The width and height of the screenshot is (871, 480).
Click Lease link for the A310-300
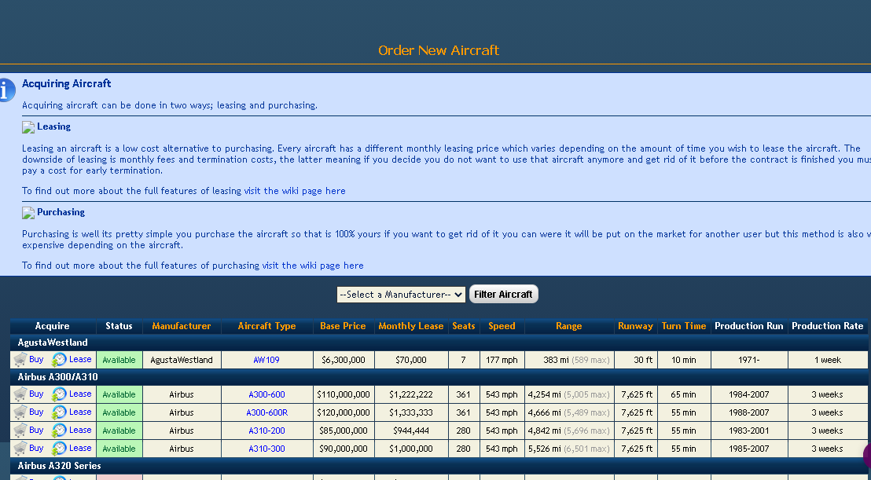pos(80,448)
